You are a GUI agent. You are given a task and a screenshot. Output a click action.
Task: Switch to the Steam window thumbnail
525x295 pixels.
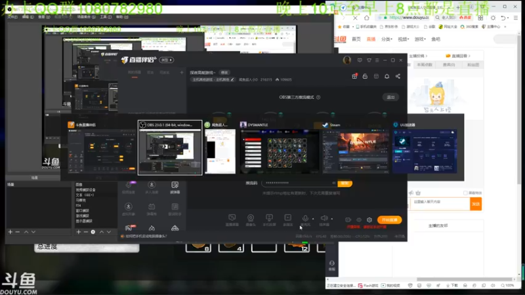pos(356,147)
